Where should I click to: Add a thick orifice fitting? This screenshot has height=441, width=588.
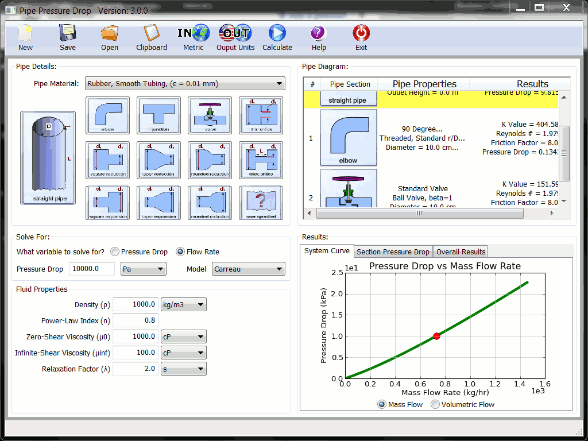261,160
